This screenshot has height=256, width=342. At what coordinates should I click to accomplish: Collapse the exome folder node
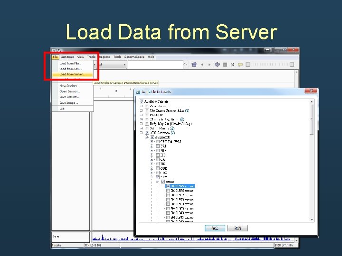click(x=158, y=182)
